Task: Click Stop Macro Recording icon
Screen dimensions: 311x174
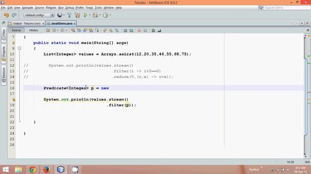Action: [x=145, y=30]
